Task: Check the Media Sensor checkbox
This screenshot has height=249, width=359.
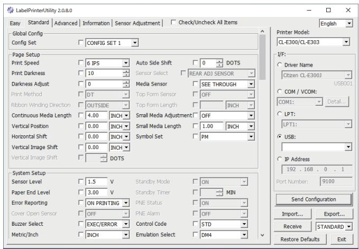Action: (196, 84)
